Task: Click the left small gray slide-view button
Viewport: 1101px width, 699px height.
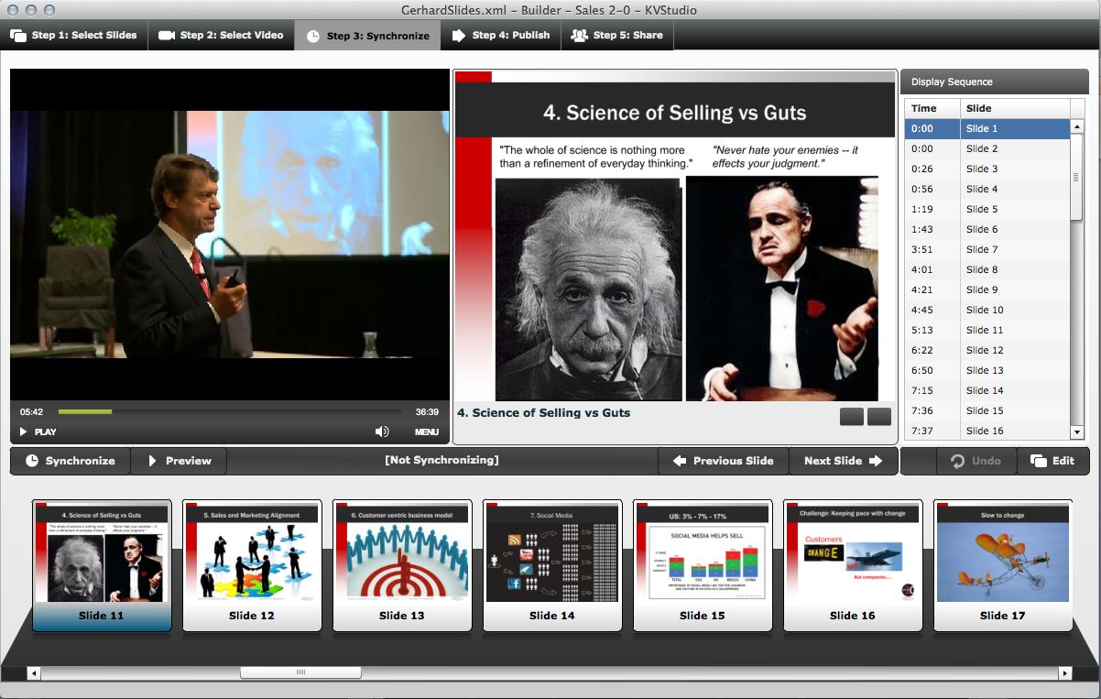Action: [852, 417]
